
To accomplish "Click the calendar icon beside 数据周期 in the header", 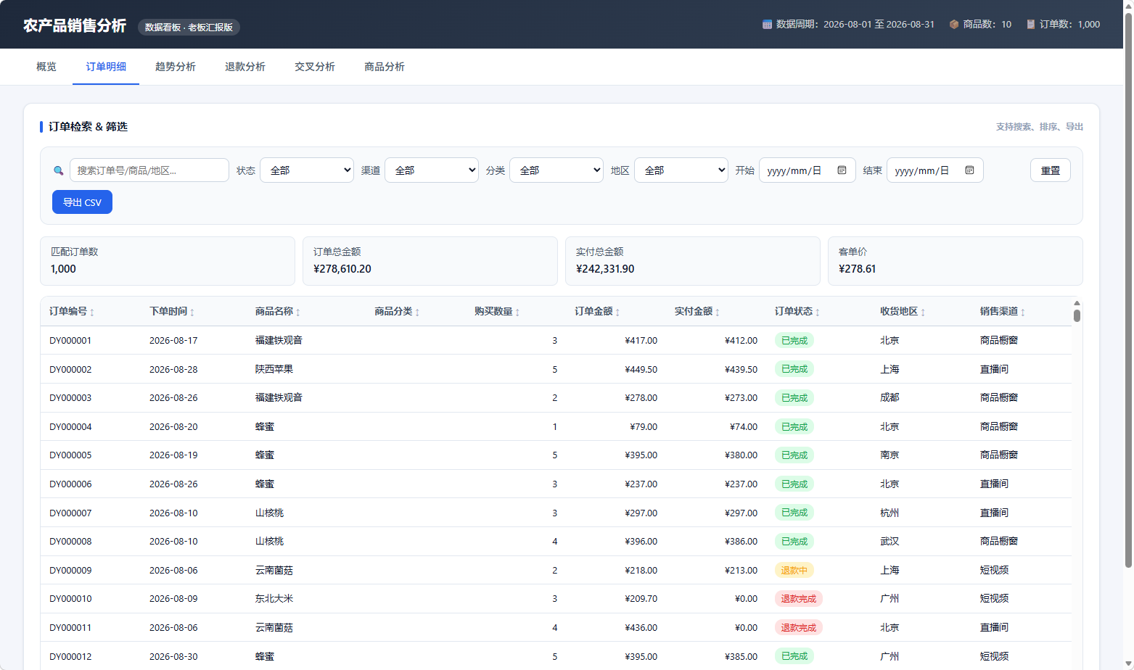I will point(767,25).
